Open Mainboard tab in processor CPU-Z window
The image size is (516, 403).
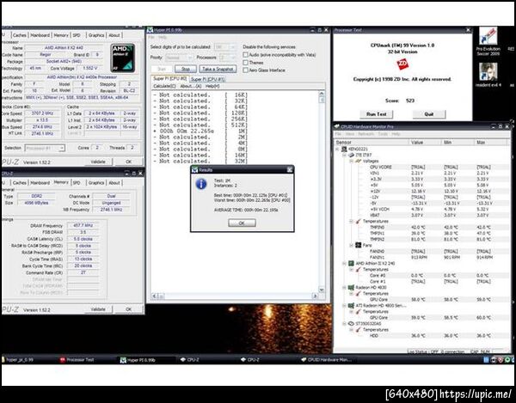[x=40, y=35]
